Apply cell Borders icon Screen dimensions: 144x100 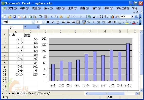tap(120, 22)
